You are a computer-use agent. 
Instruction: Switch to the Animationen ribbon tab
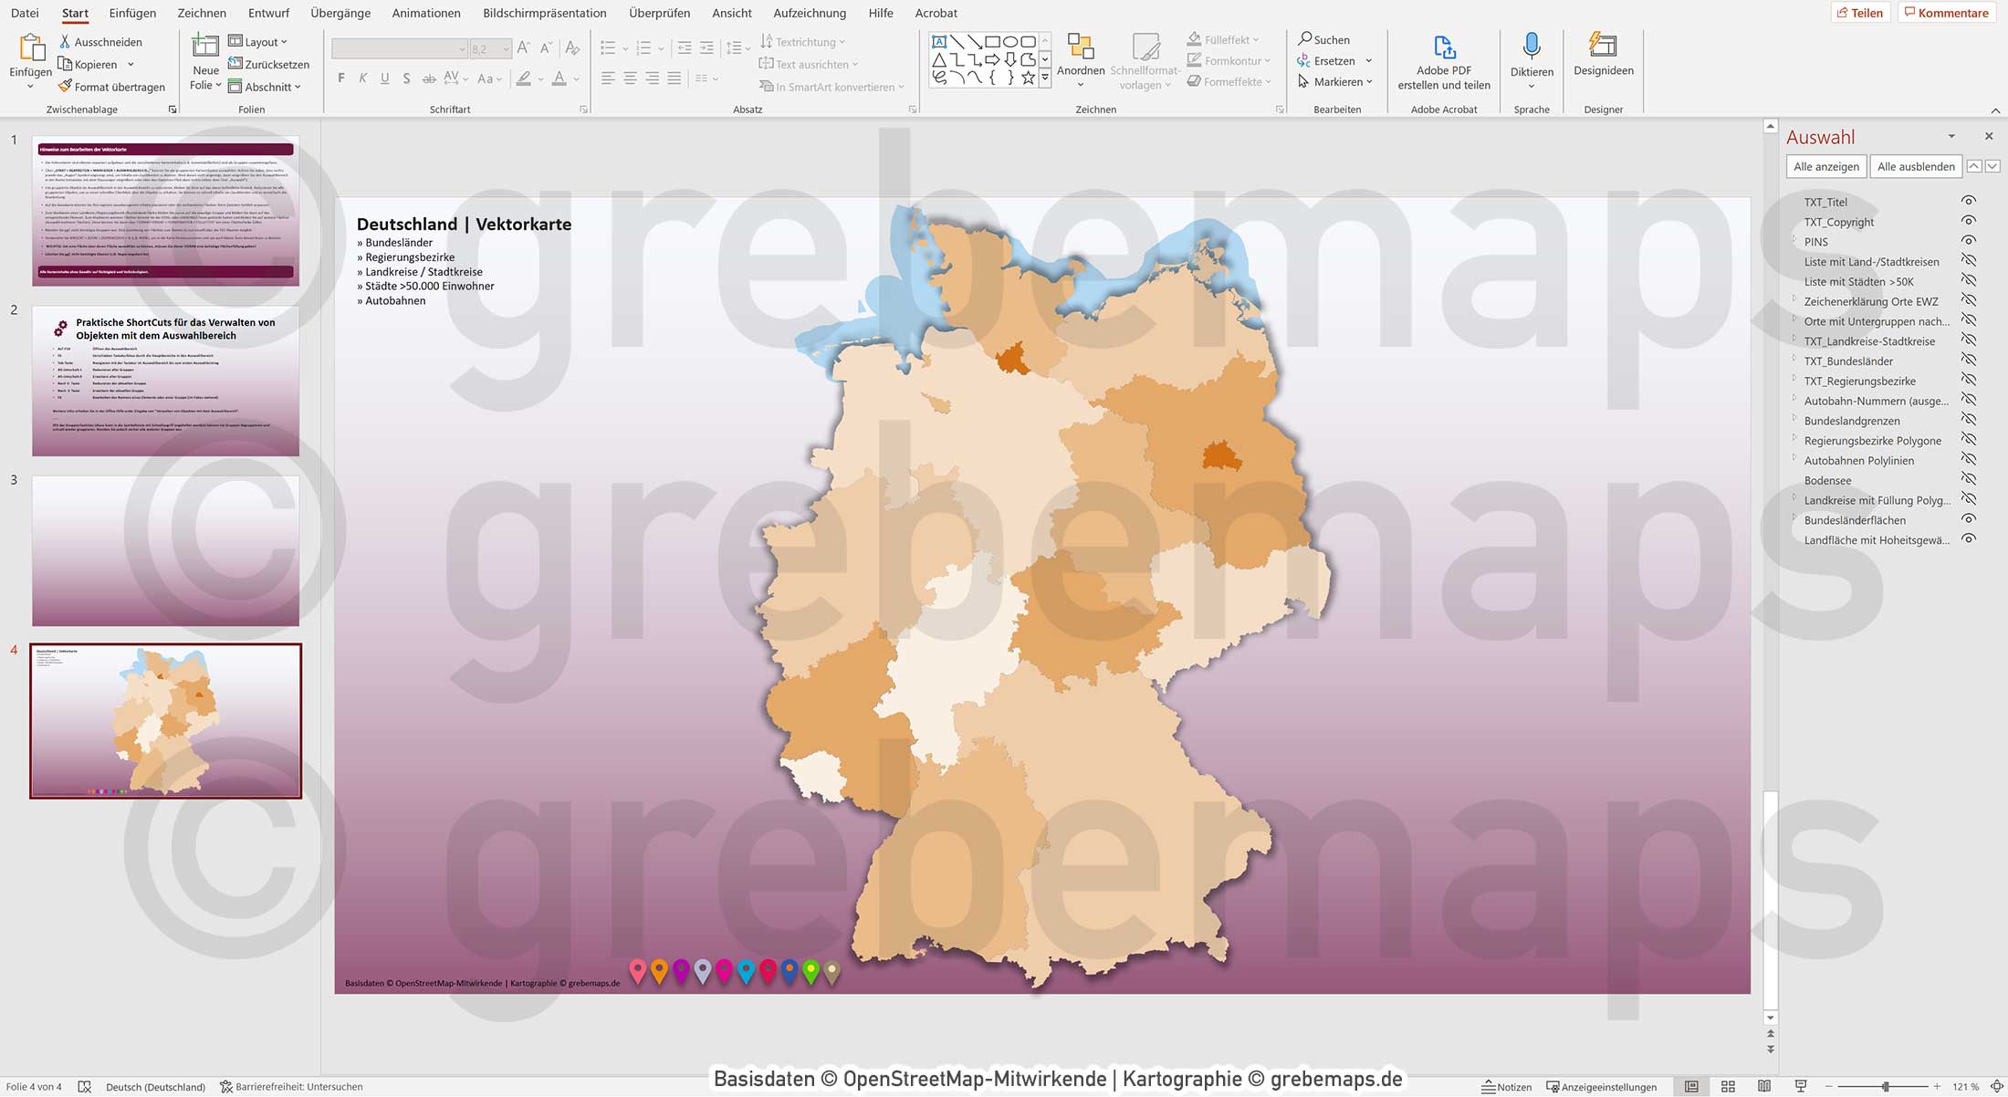425,13
